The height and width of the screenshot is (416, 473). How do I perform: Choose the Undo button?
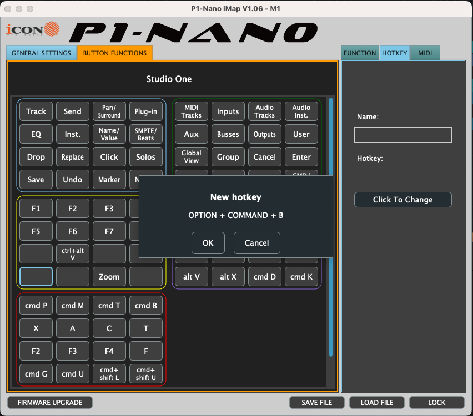[x=72, y=180]
